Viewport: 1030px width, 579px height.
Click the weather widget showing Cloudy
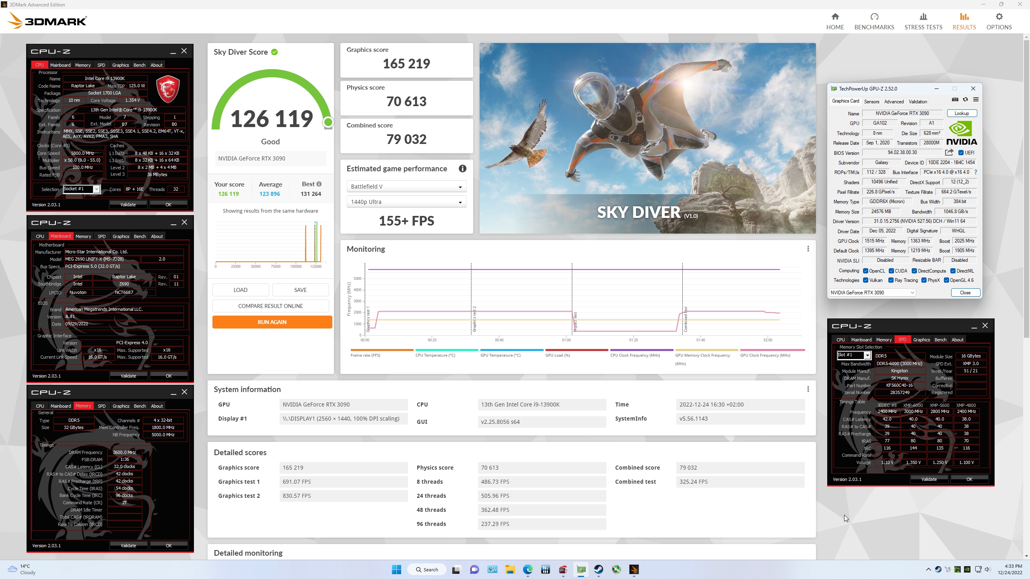[22, 569]
